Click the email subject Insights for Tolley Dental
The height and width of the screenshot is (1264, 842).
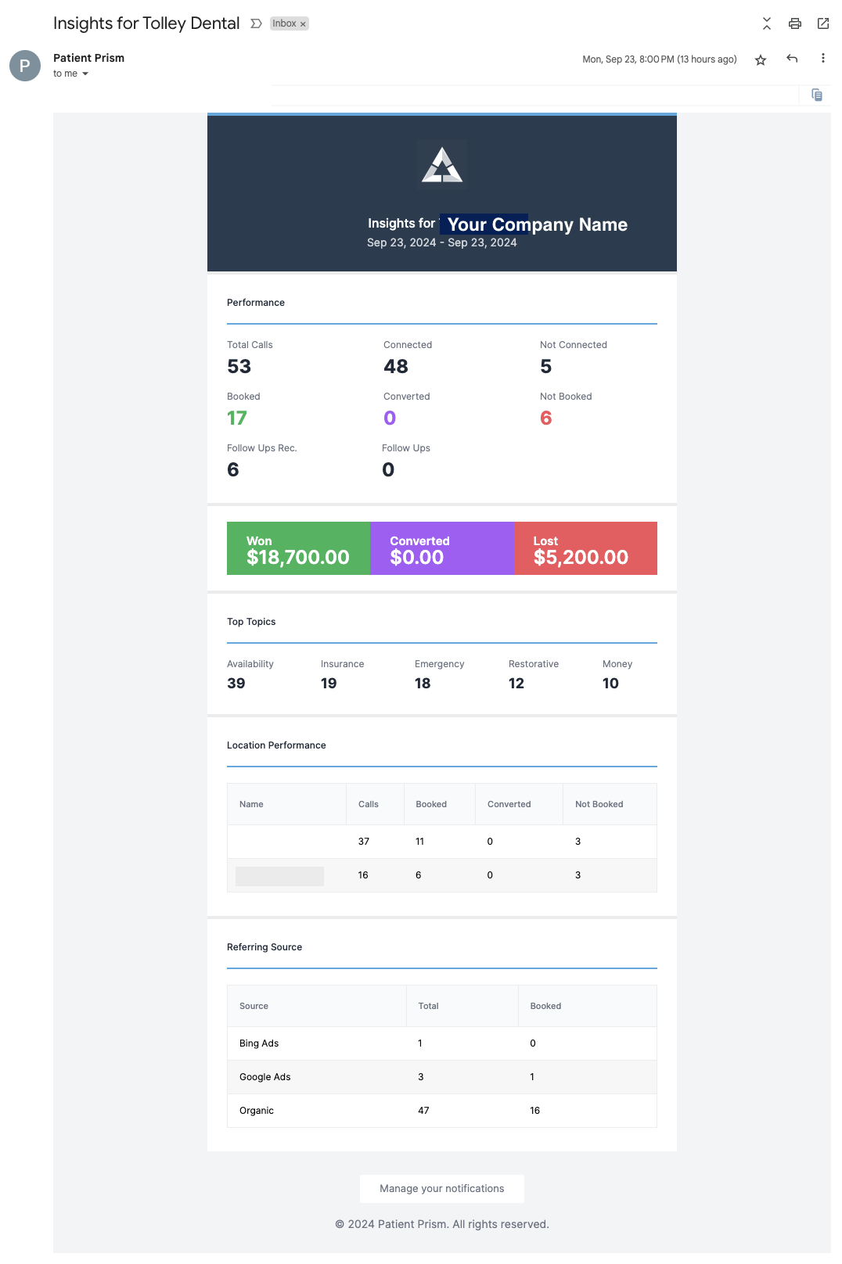pyautogui.click(x=146, y=23)
